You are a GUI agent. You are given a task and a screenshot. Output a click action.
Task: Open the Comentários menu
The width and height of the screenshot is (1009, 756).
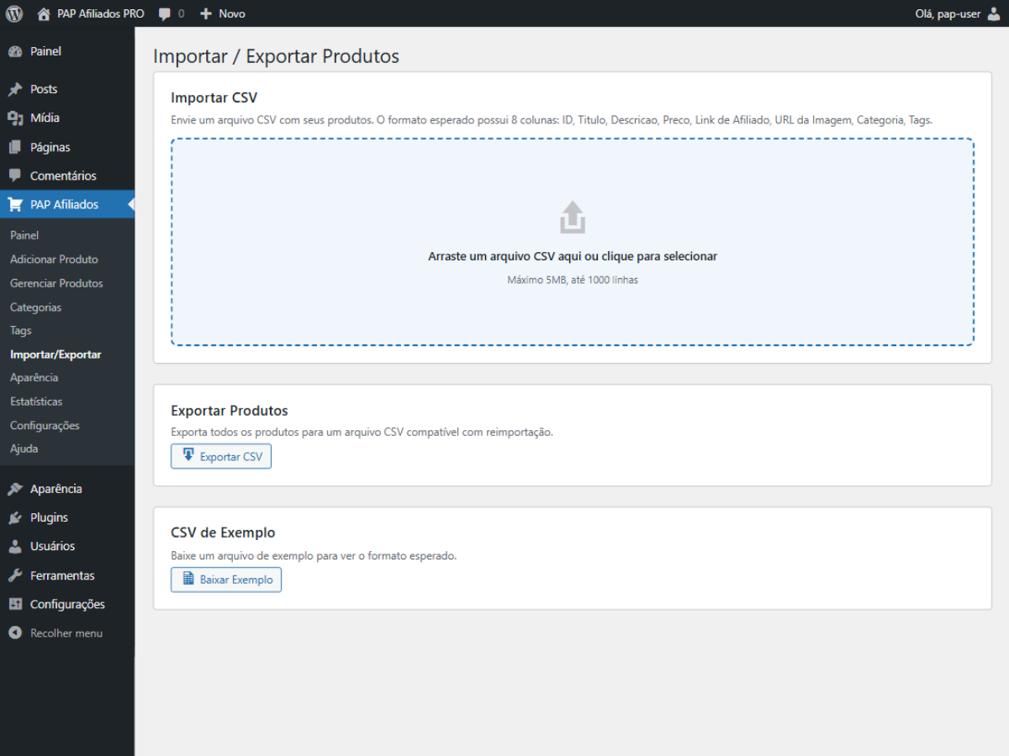coord(58,176)
